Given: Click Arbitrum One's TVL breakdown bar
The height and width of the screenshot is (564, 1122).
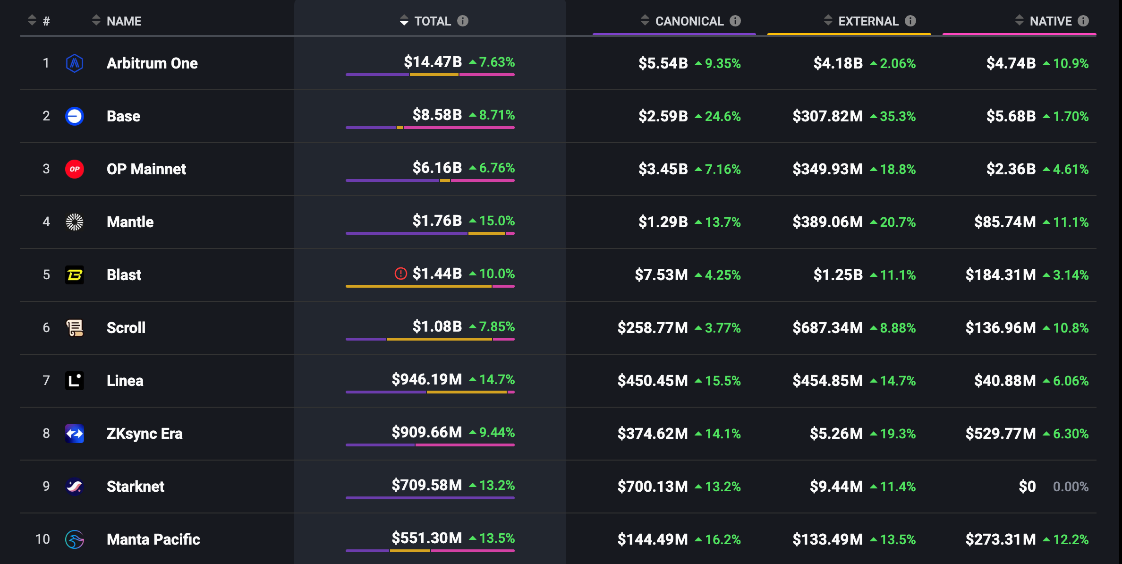Looking at the screenshot, I should (x=430, y=75).
